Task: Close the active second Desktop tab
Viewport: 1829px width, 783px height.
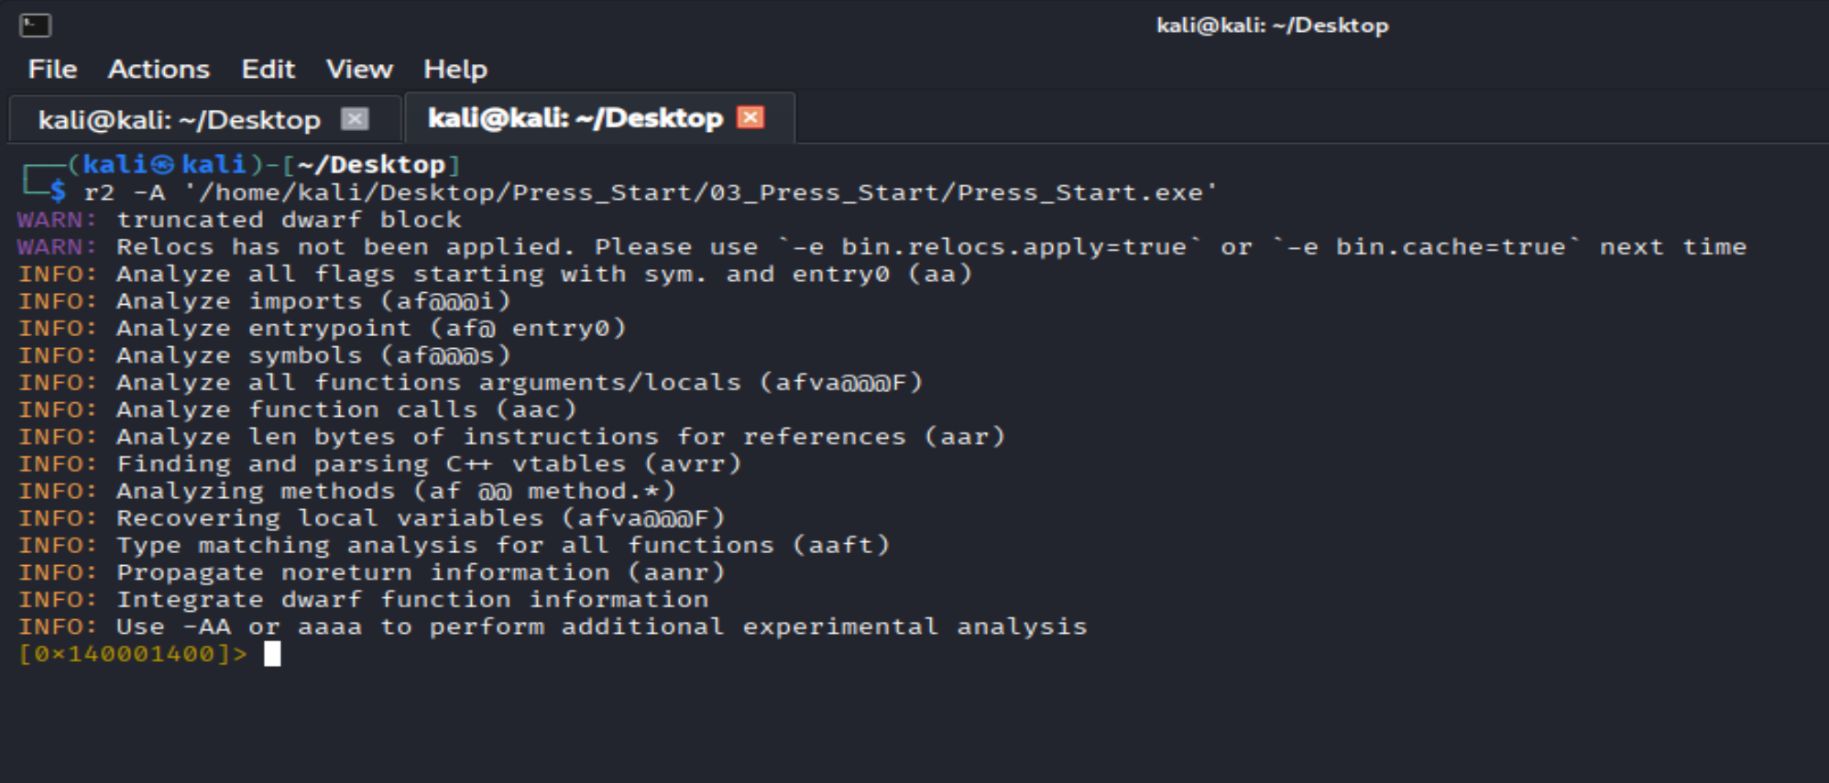Action: (x=750, y=117)
